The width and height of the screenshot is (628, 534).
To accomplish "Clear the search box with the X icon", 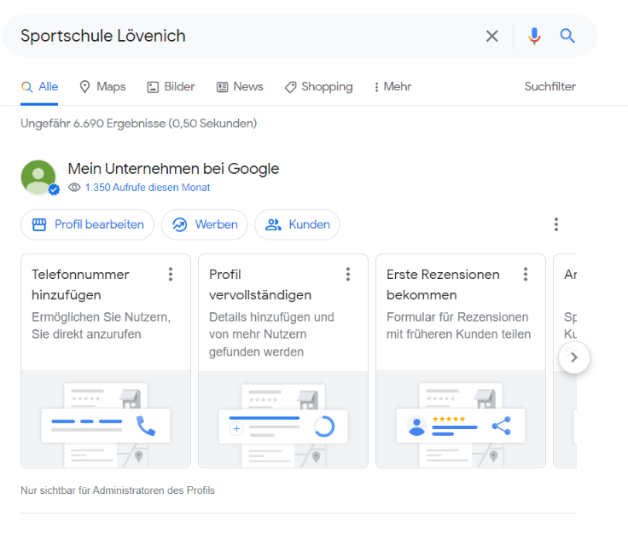I will pyautogui.click(x=491, y=36).
